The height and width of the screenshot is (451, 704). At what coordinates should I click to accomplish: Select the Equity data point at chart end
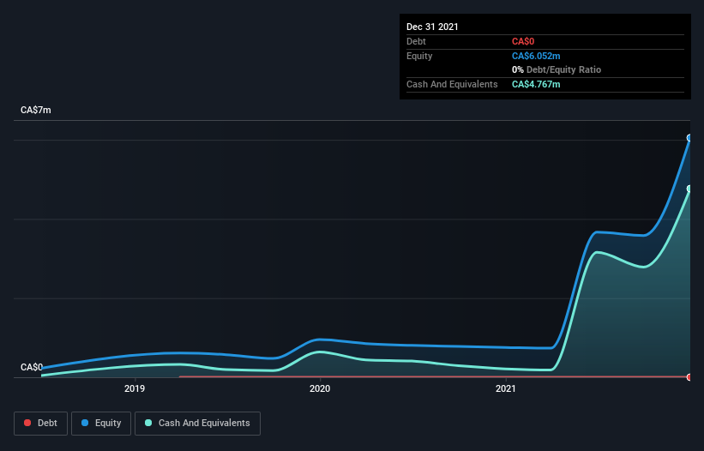pos(689,138)
